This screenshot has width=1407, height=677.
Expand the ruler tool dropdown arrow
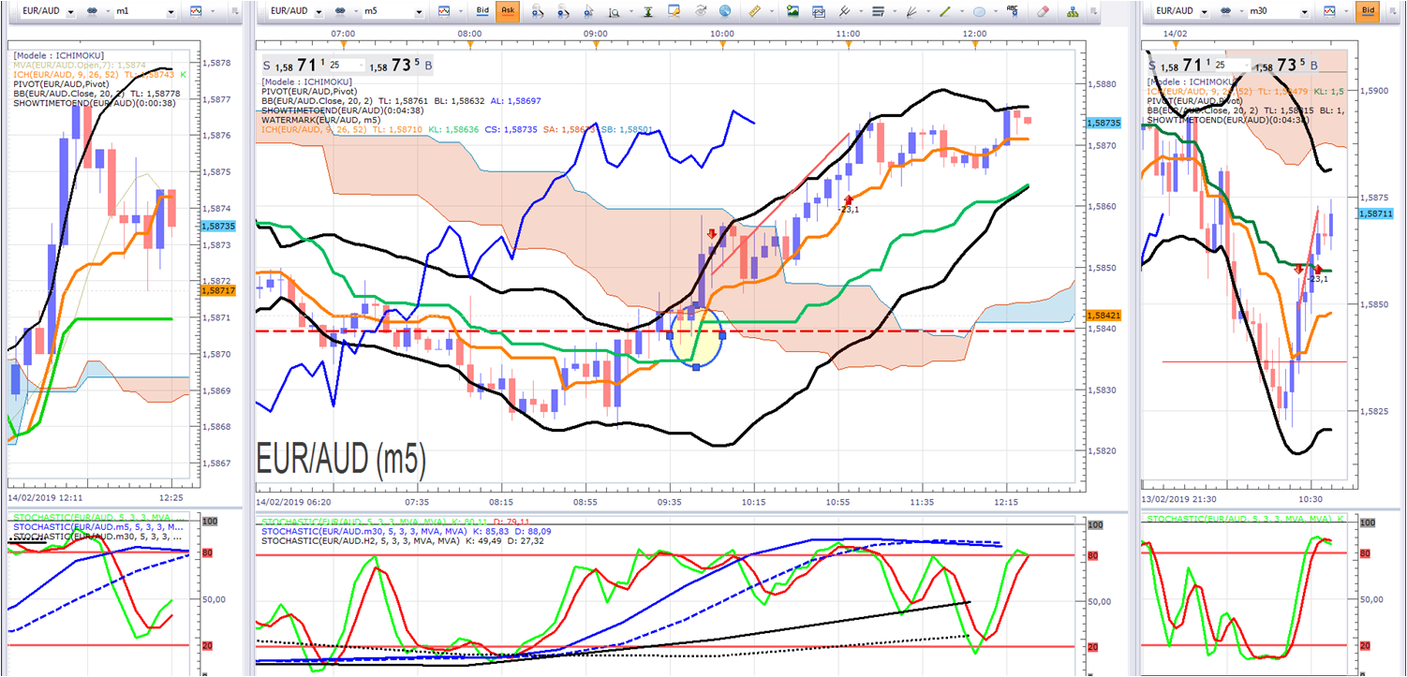(770, 12)
